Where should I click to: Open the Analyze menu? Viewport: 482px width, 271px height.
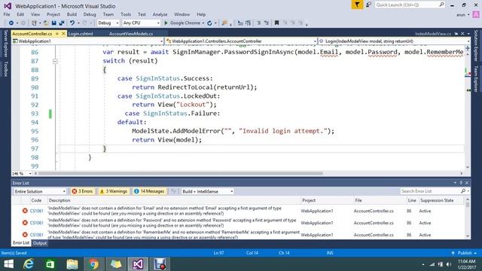click(x=160, y=14)
